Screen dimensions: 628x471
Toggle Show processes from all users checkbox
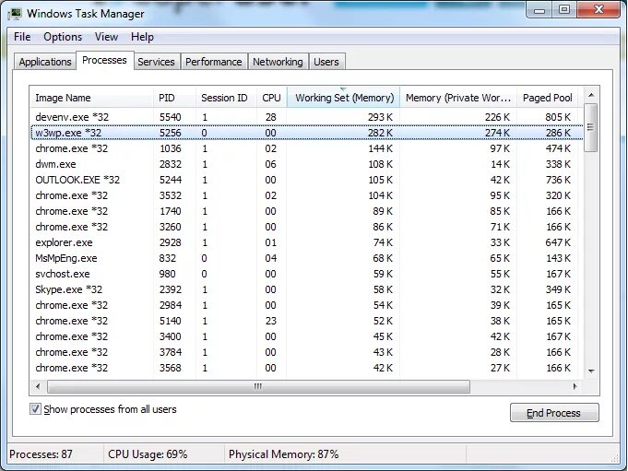tap(35, 409)
